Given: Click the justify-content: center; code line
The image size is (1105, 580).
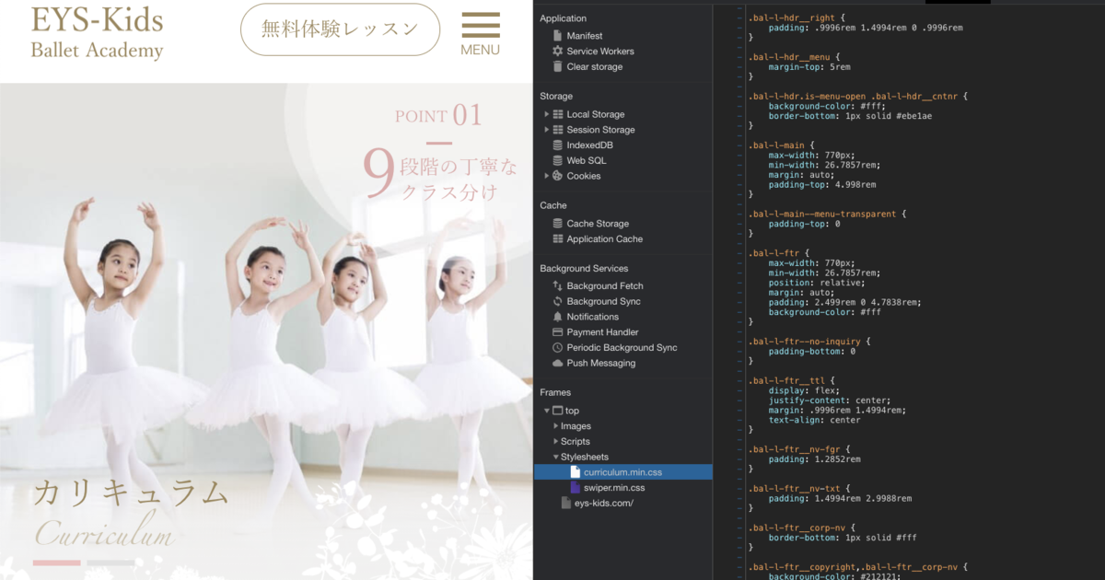Looking at the screenshot, I should 830,400.
